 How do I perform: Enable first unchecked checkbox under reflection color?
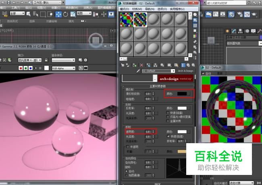[168, 113]
